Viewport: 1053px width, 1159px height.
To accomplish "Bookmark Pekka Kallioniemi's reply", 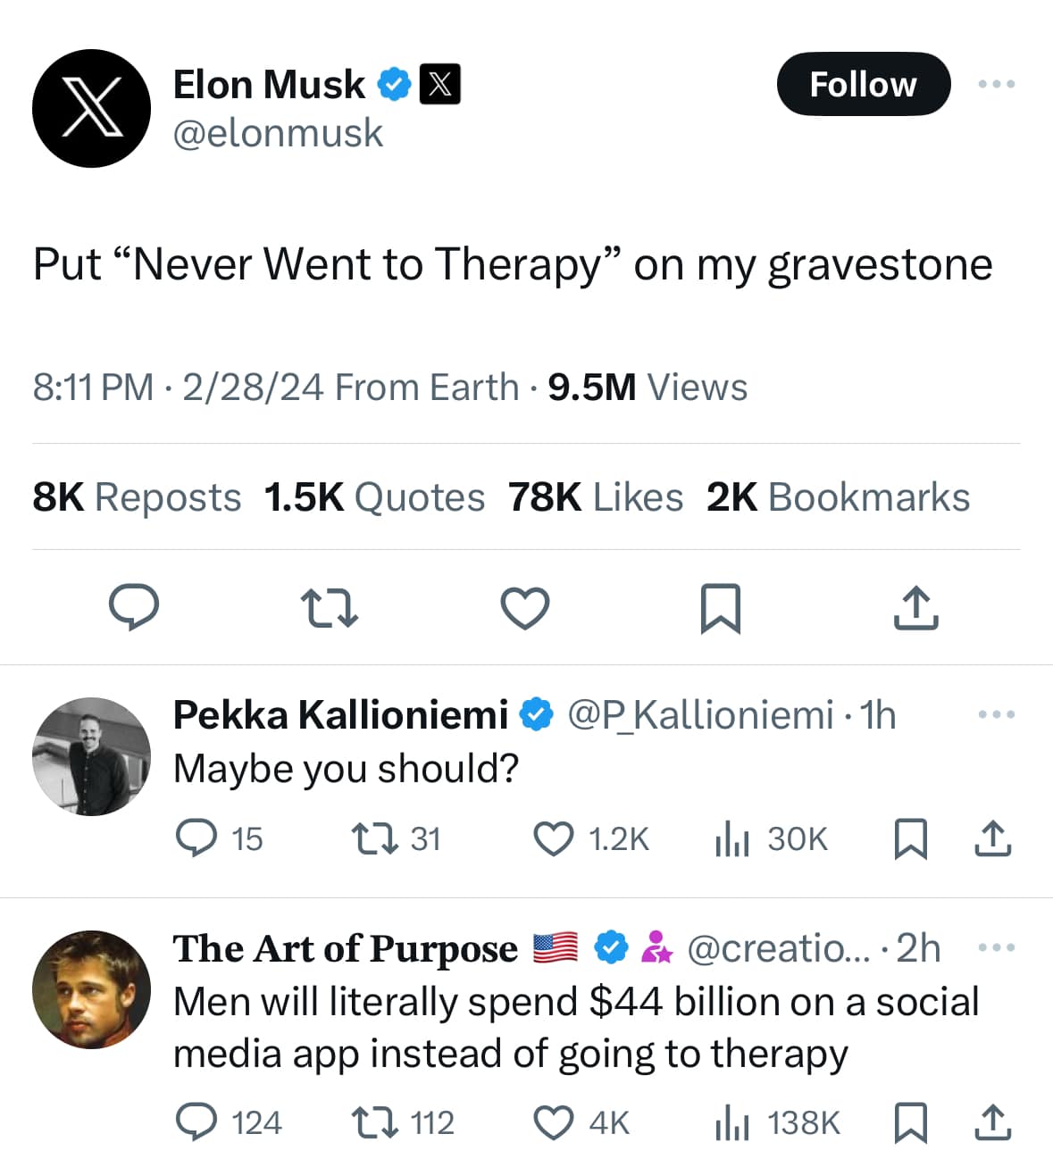I will [912, 838].
